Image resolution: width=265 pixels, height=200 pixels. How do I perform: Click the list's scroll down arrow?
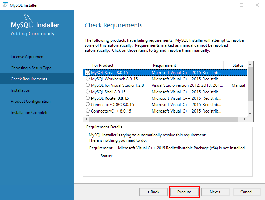coord(250,114)
